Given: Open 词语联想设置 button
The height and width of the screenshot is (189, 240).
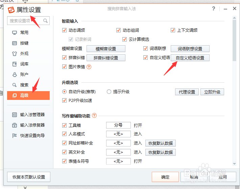Looking at the screenshot, I should pyautogui.click(x=190, y=49).
